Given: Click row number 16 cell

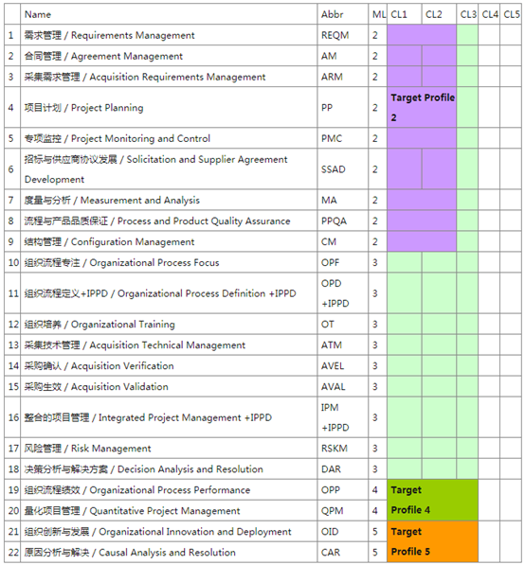Looking at the screenshot, I should point(12,417).
